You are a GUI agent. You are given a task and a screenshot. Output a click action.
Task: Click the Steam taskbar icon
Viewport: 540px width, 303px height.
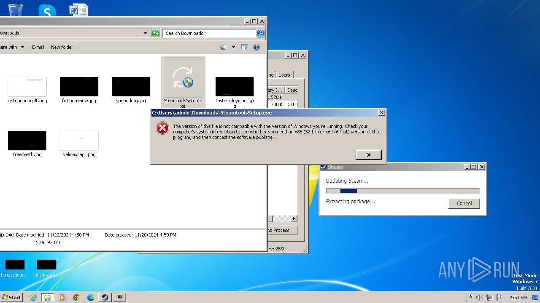105,298
